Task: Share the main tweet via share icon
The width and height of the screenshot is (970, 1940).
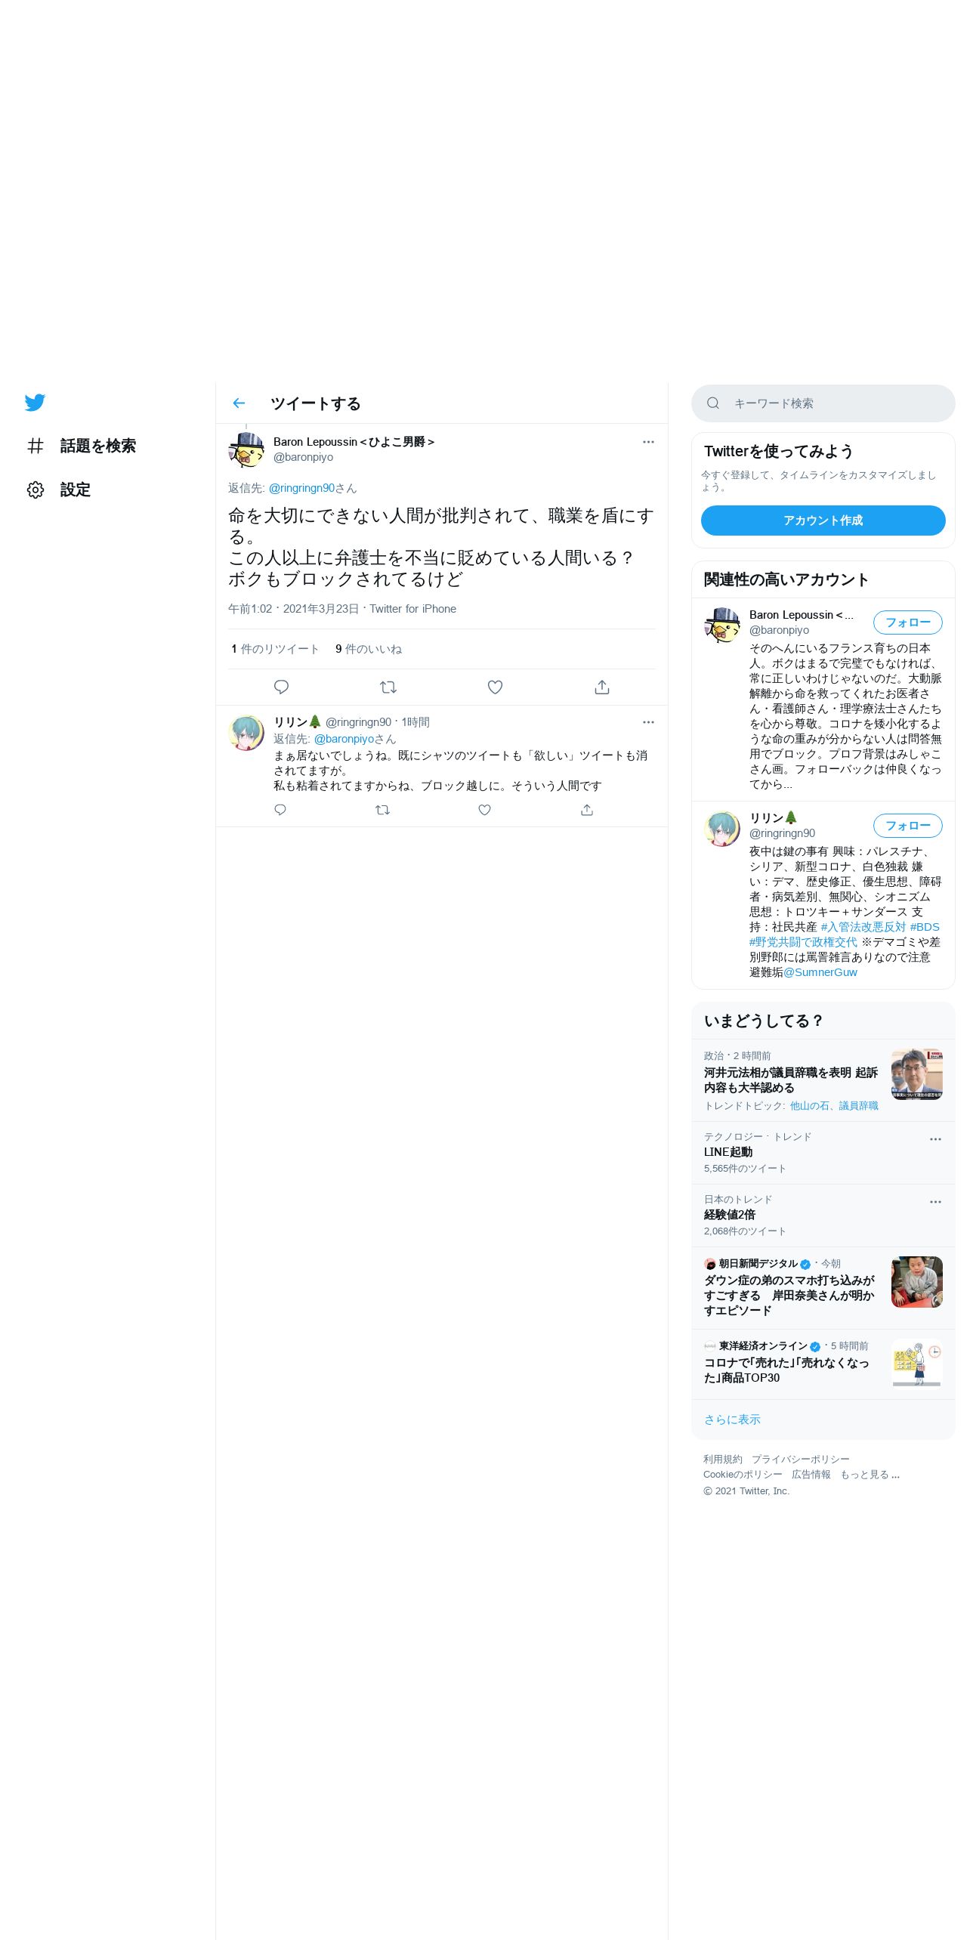Action: click(602, 687)
